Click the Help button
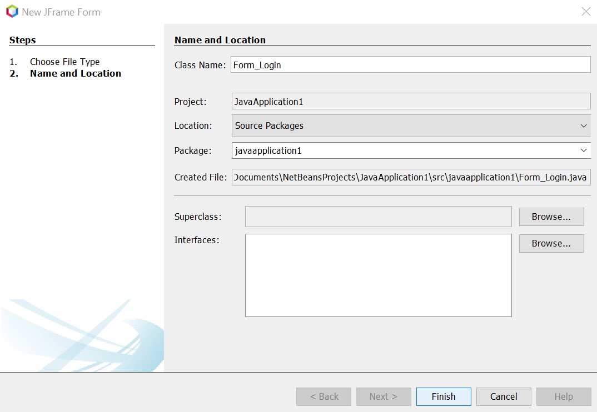This screenshot has width=597, height=412. click(x=564, y=396)
